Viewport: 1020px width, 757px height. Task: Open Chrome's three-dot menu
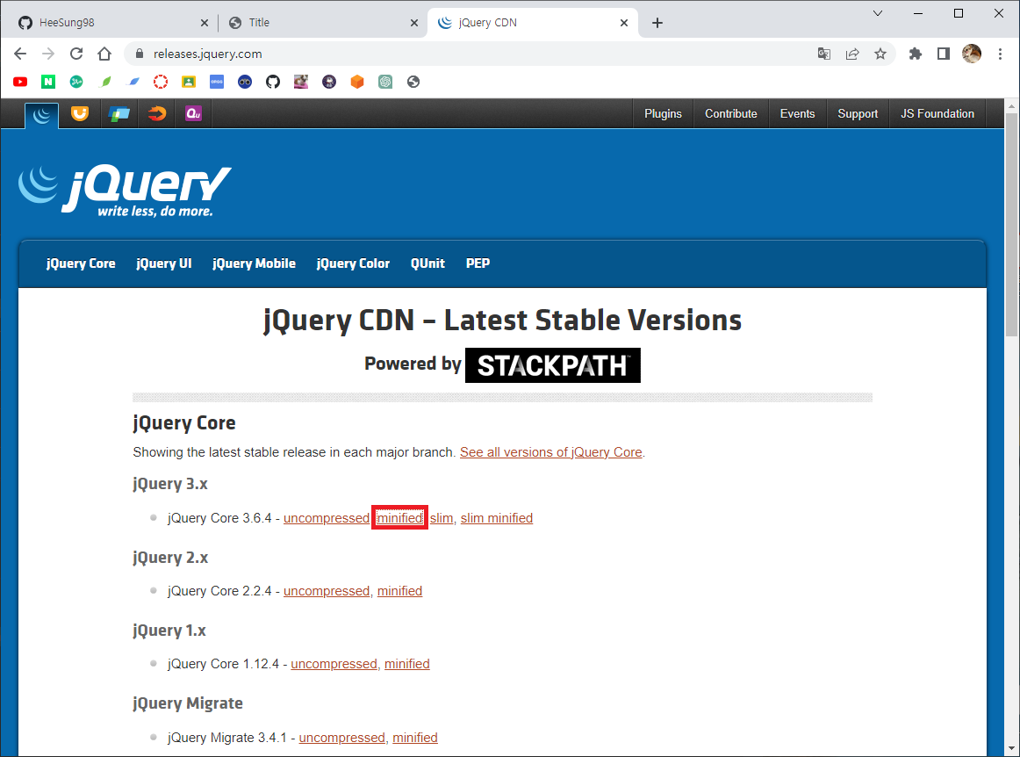(x=1000, y=54)
